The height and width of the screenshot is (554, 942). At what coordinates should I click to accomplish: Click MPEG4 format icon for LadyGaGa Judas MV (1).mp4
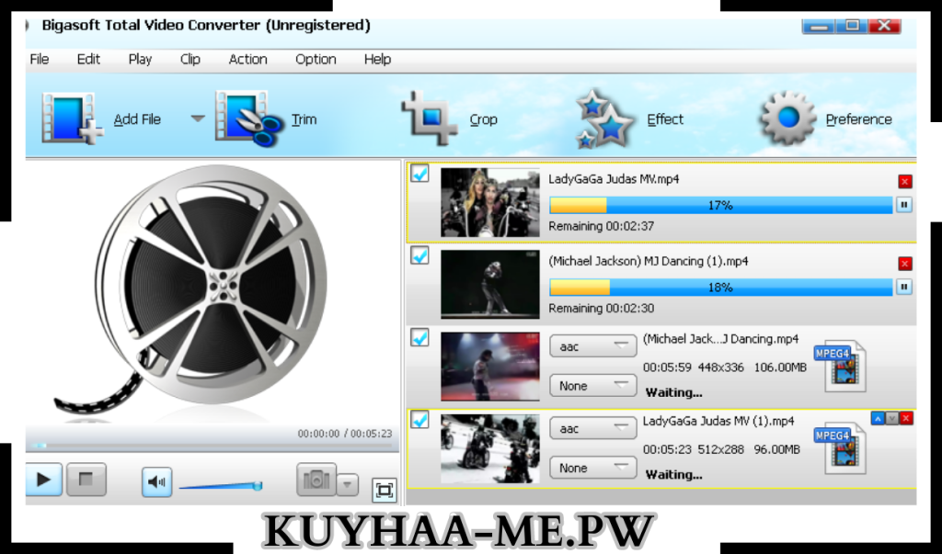841,448
